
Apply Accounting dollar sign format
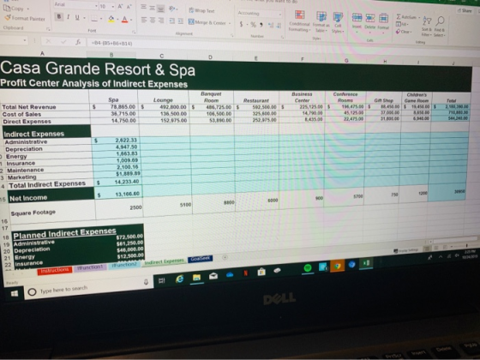click(241, 24)
